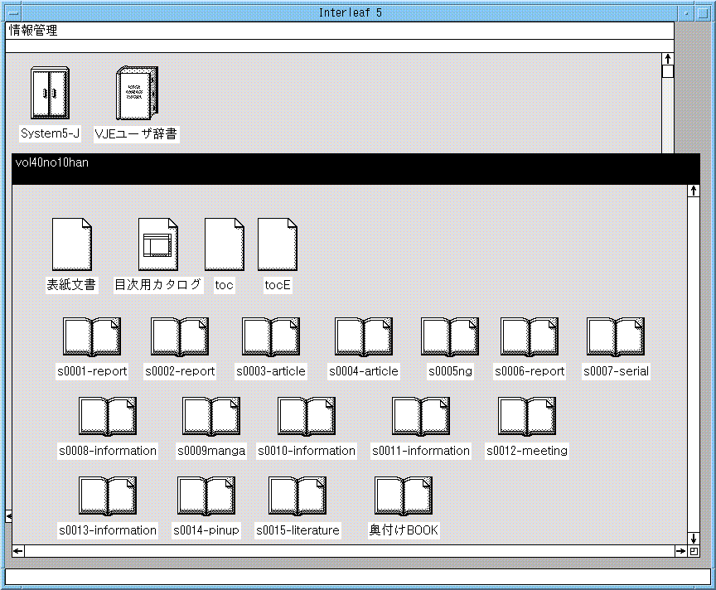Image resolution: width=716 pixels, height=590 pixels.
Task: Open the s0015-literature book icon
Action: pos(298,496)
